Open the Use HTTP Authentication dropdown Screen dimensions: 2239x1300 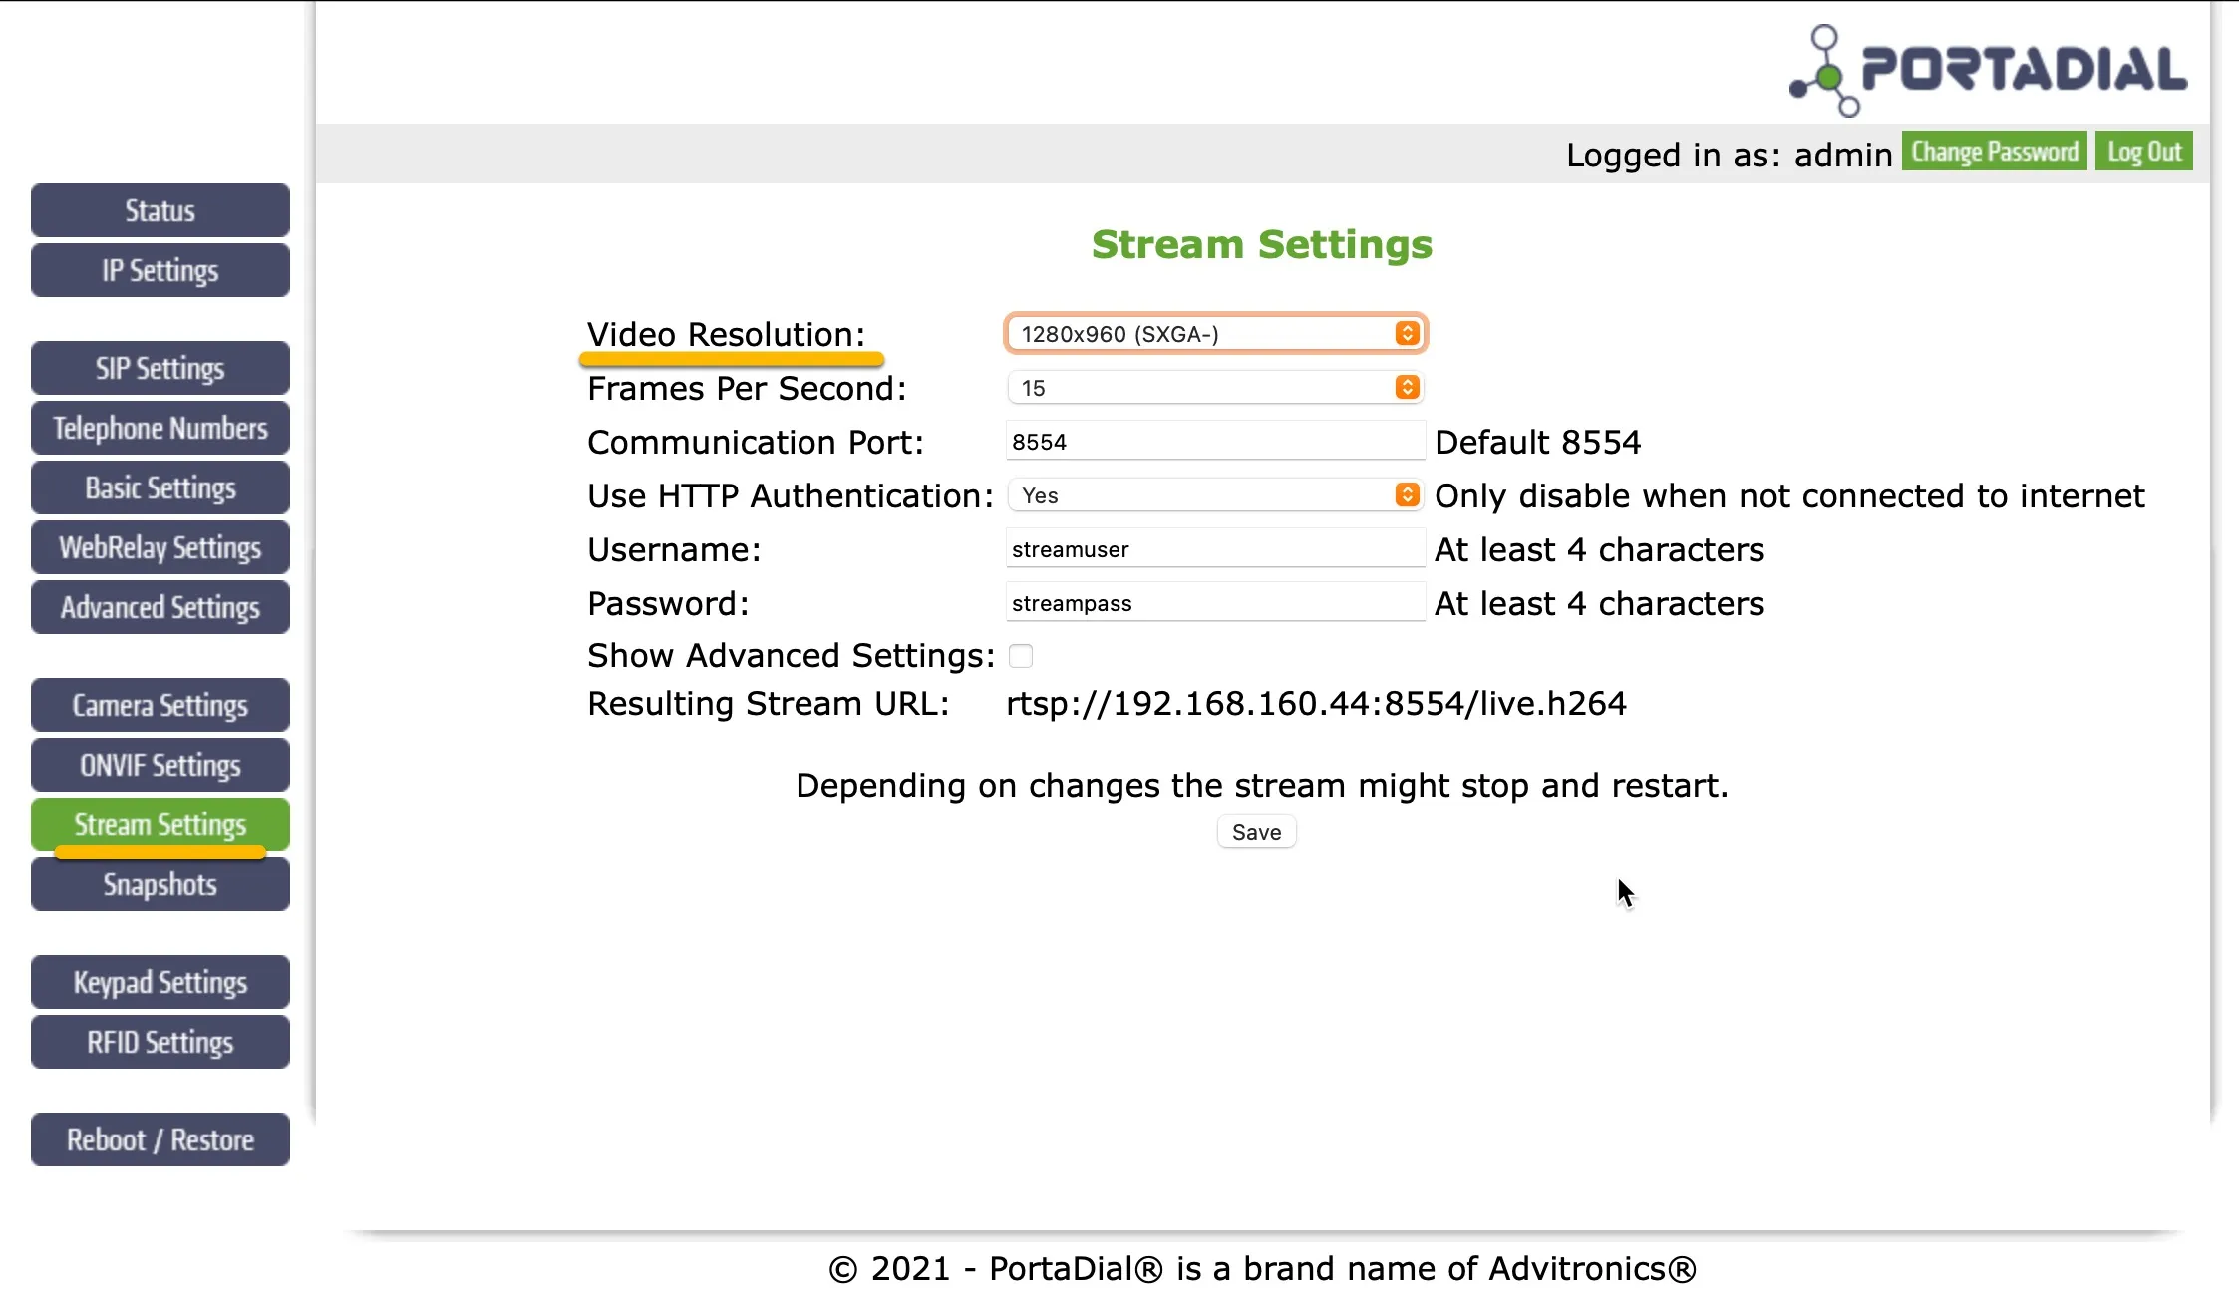tap(1215, 495)
